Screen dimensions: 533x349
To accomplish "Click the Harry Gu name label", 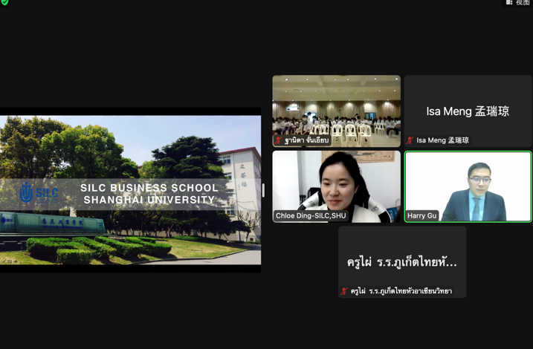I will click(422, 216).
